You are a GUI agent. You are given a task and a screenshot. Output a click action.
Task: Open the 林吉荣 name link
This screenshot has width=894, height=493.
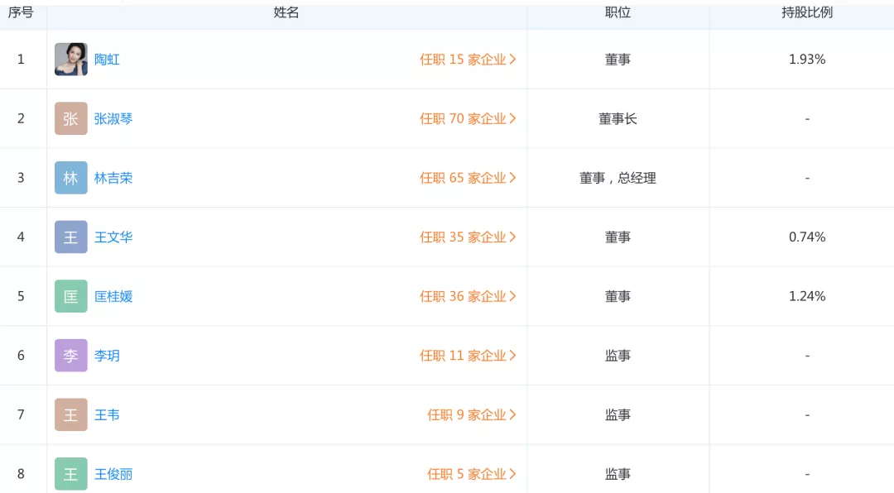pos(113,178)
